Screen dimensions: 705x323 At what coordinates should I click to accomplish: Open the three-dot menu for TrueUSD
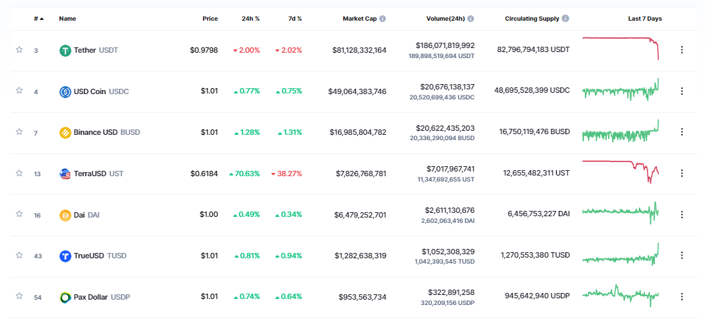click(x=682, y=256)
